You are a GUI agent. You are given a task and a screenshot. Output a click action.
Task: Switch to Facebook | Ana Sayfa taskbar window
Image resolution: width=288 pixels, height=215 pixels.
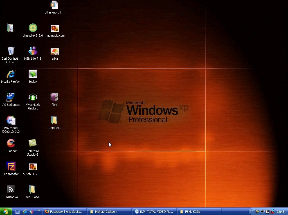[x=64, y=212]
